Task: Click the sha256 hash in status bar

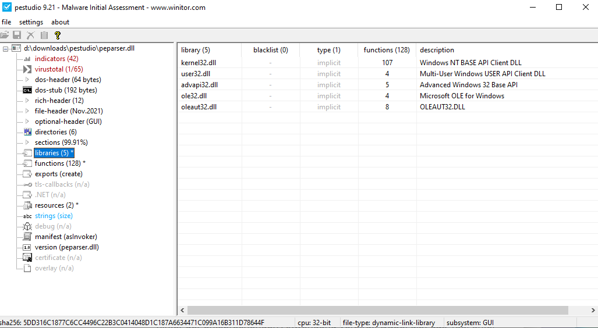Action: coord(132,323)
